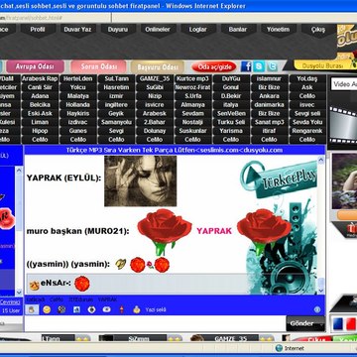The width and height of the screenshot is (357, 357).
Task: Click the Çıkış menu item
Action: [x=318, y=30]
